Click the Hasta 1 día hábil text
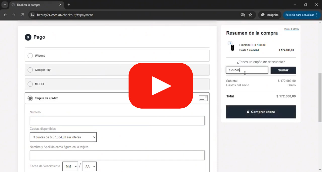The image size is (322, 172). pos(249,50)
